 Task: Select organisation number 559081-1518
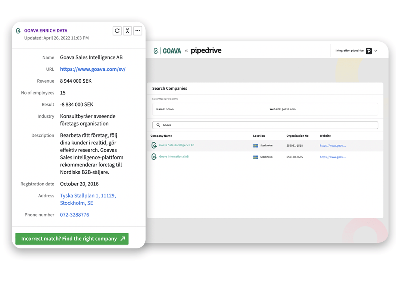point(294,146)
